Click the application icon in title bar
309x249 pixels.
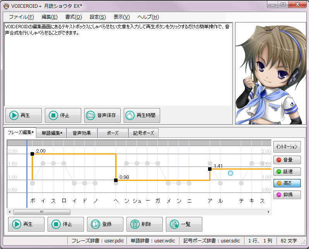(6, 6)
